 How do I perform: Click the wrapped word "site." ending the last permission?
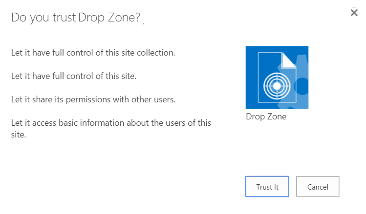coord(19,134)
